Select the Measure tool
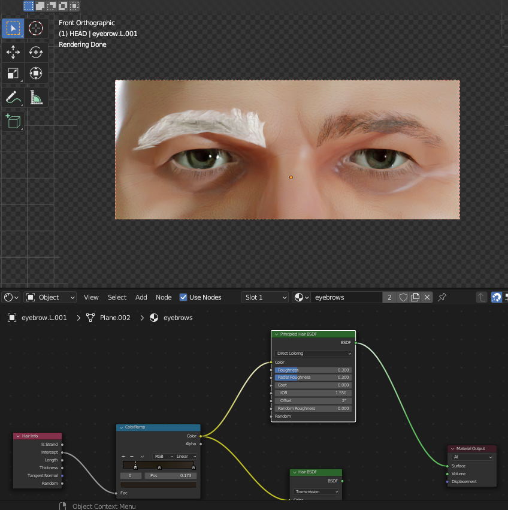Viewport: 508px width, 510px height. point(36,97)
